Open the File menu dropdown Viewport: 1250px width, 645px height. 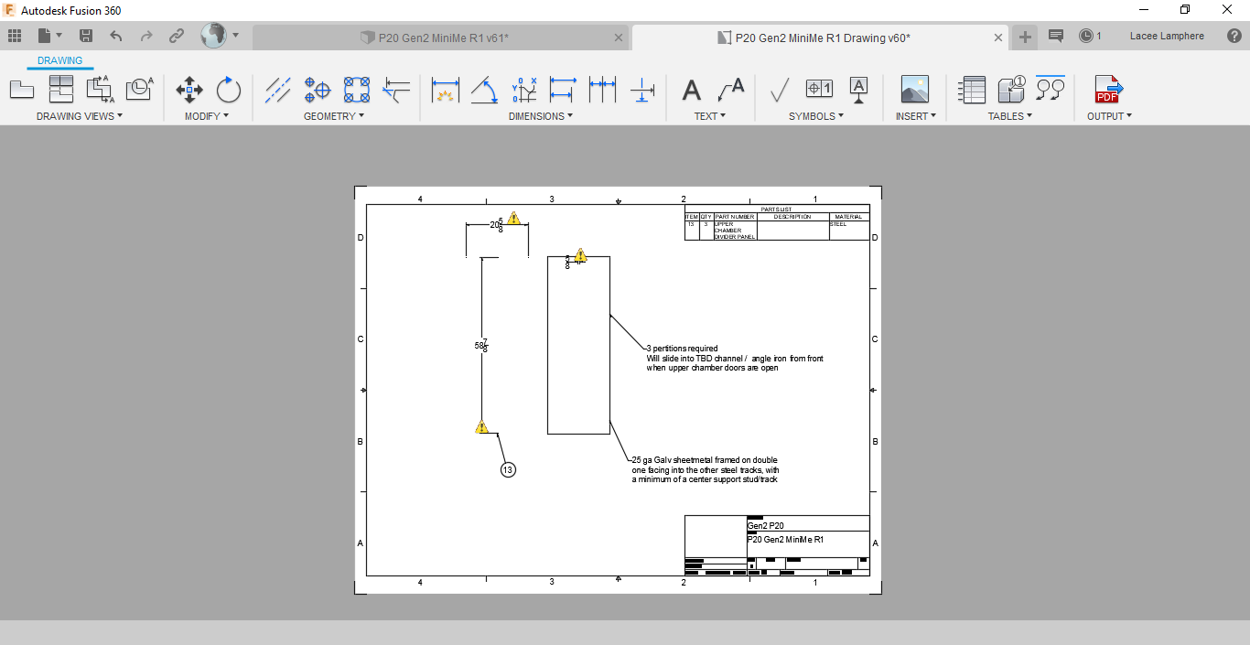pyautogui.click(x=50, y=36)
